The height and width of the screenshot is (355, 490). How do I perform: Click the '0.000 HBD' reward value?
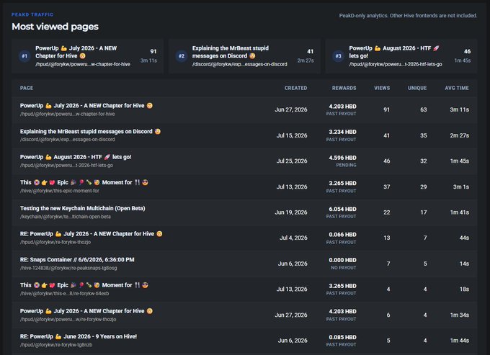(x=342, y=260)
